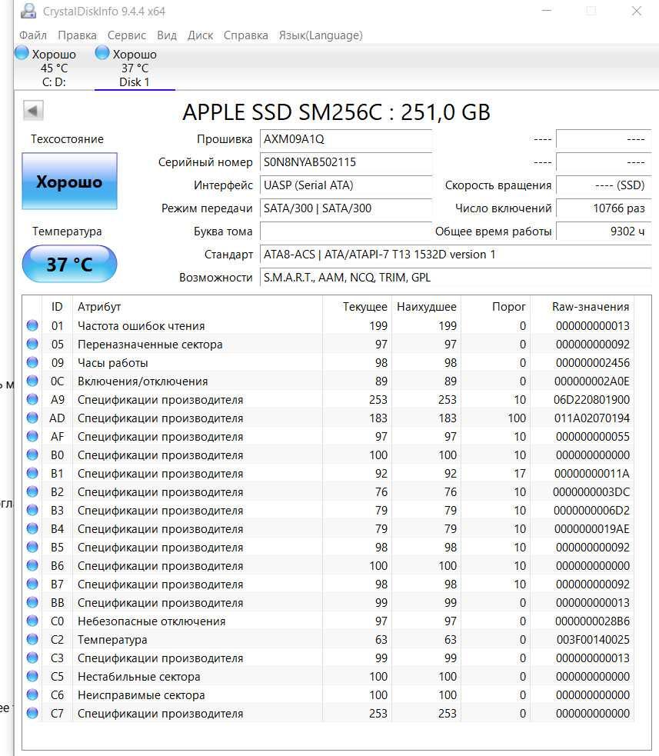This screenshot has height=756, width=659.
Task: Click raw value 06D220801900
Action: coord(592,400)
